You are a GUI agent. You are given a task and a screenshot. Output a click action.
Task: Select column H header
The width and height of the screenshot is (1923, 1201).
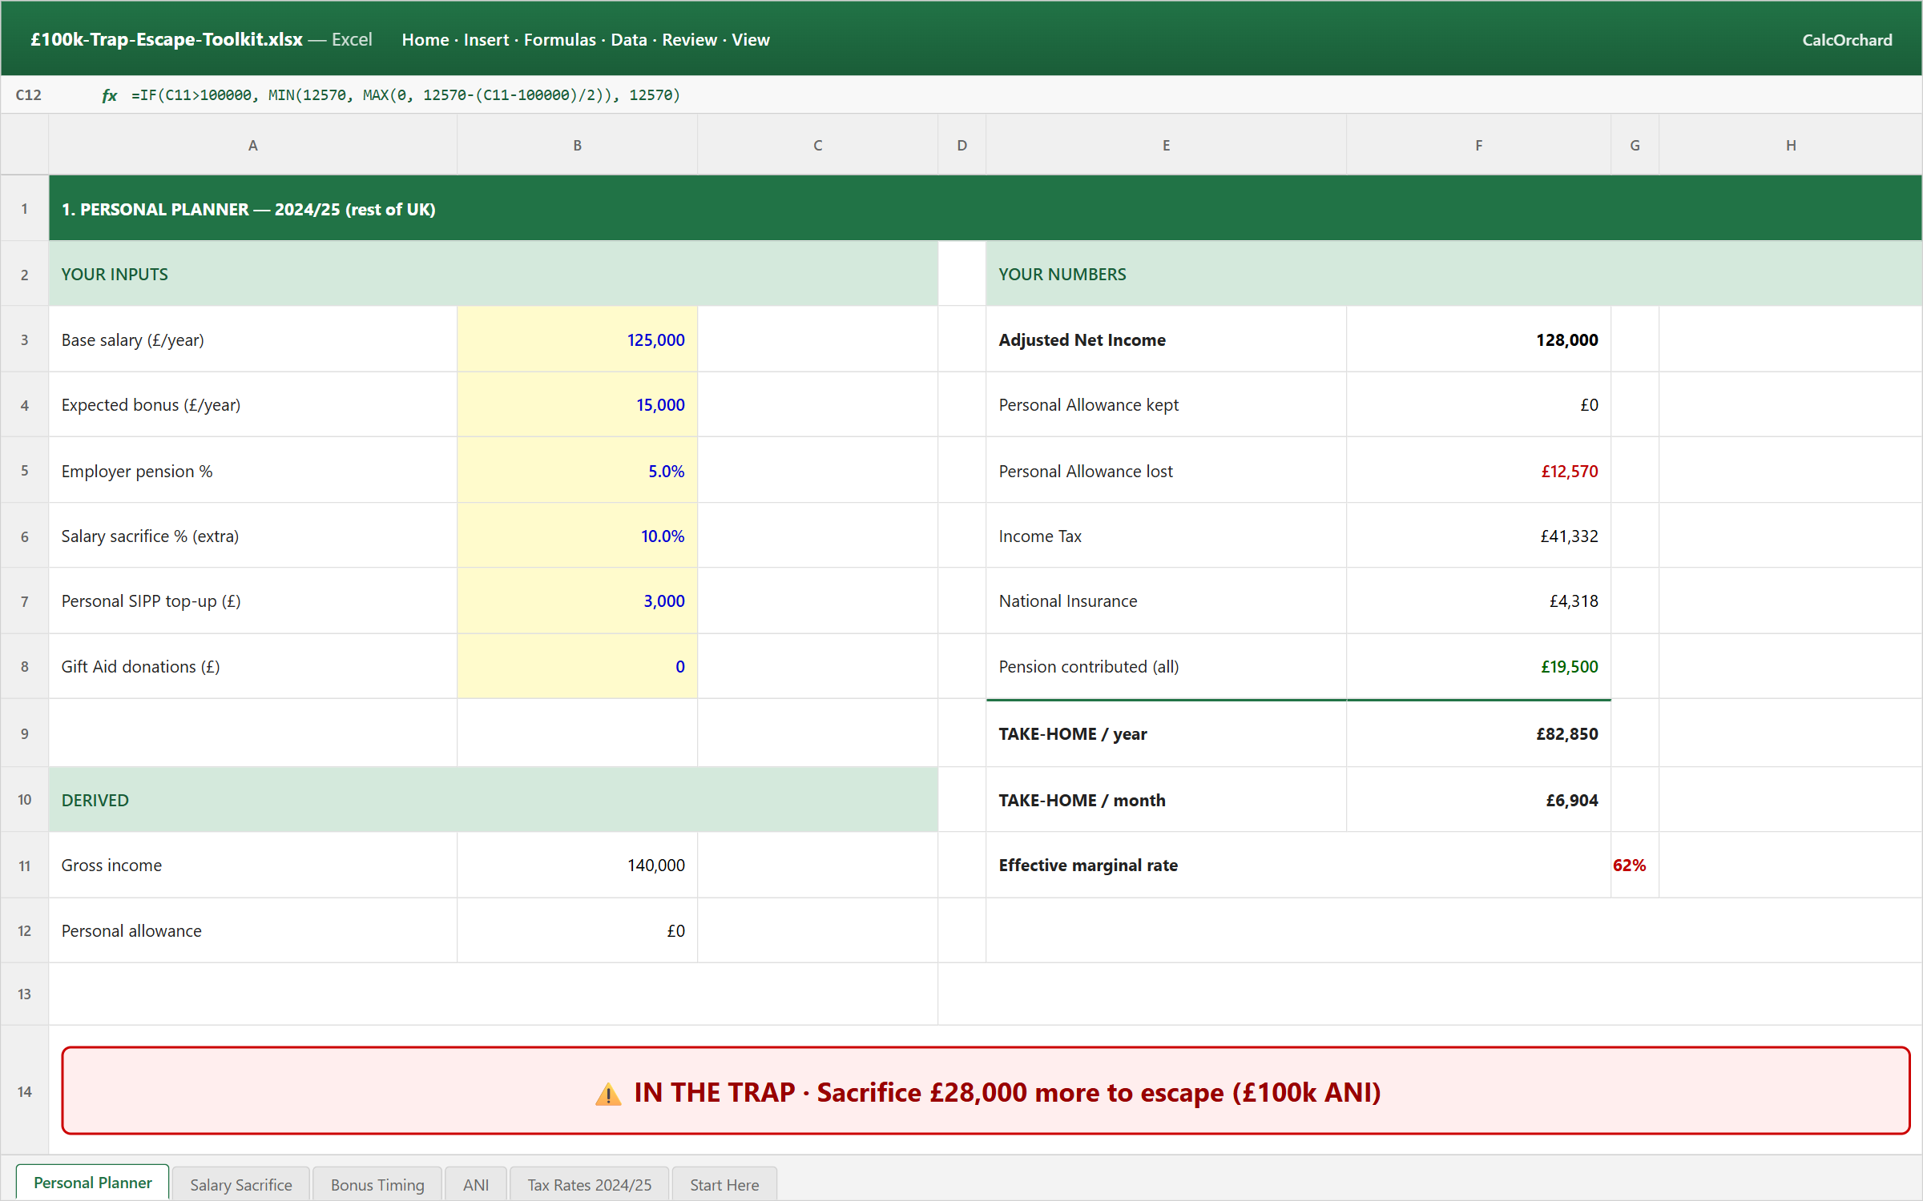click(x=1791, y=145)
